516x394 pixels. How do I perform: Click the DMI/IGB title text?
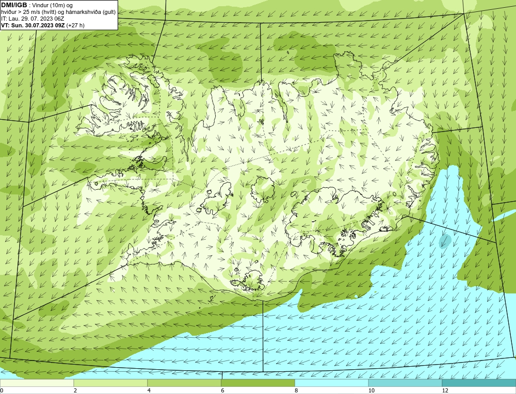tap(14, 5)
